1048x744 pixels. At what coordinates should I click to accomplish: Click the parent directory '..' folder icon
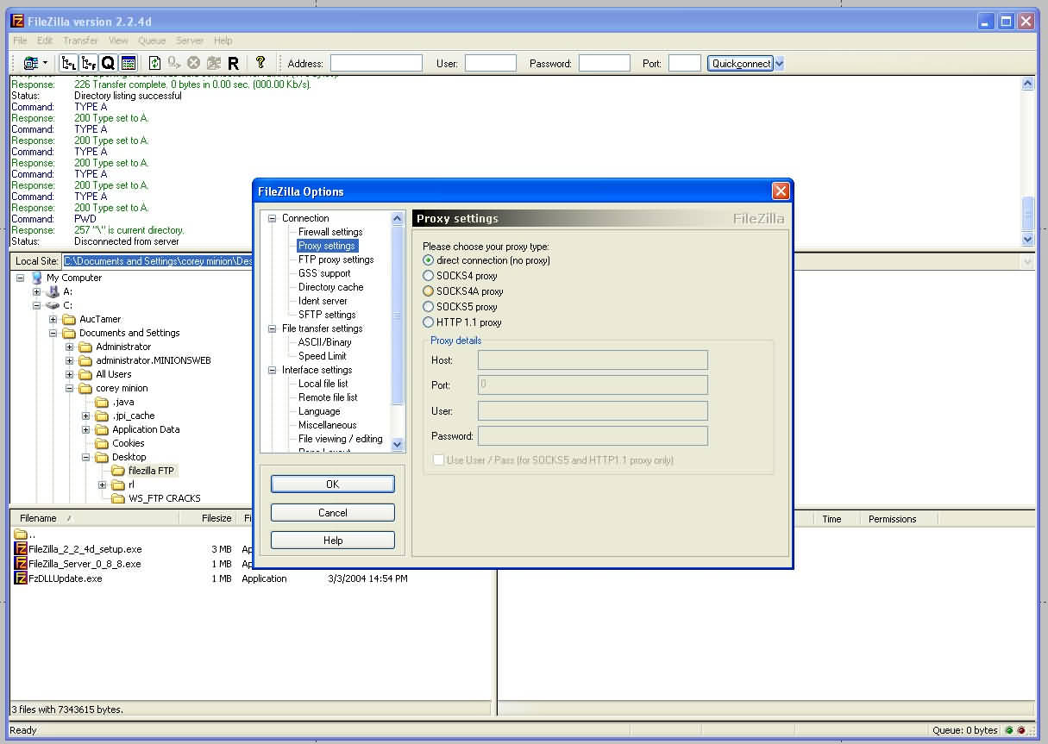(x=21, y=534)
